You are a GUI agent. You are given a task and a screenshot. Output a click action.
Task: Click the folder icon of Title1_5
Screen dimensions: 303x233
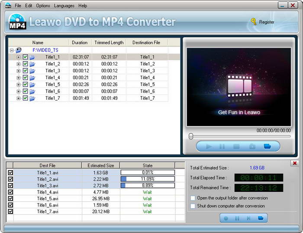32,84
